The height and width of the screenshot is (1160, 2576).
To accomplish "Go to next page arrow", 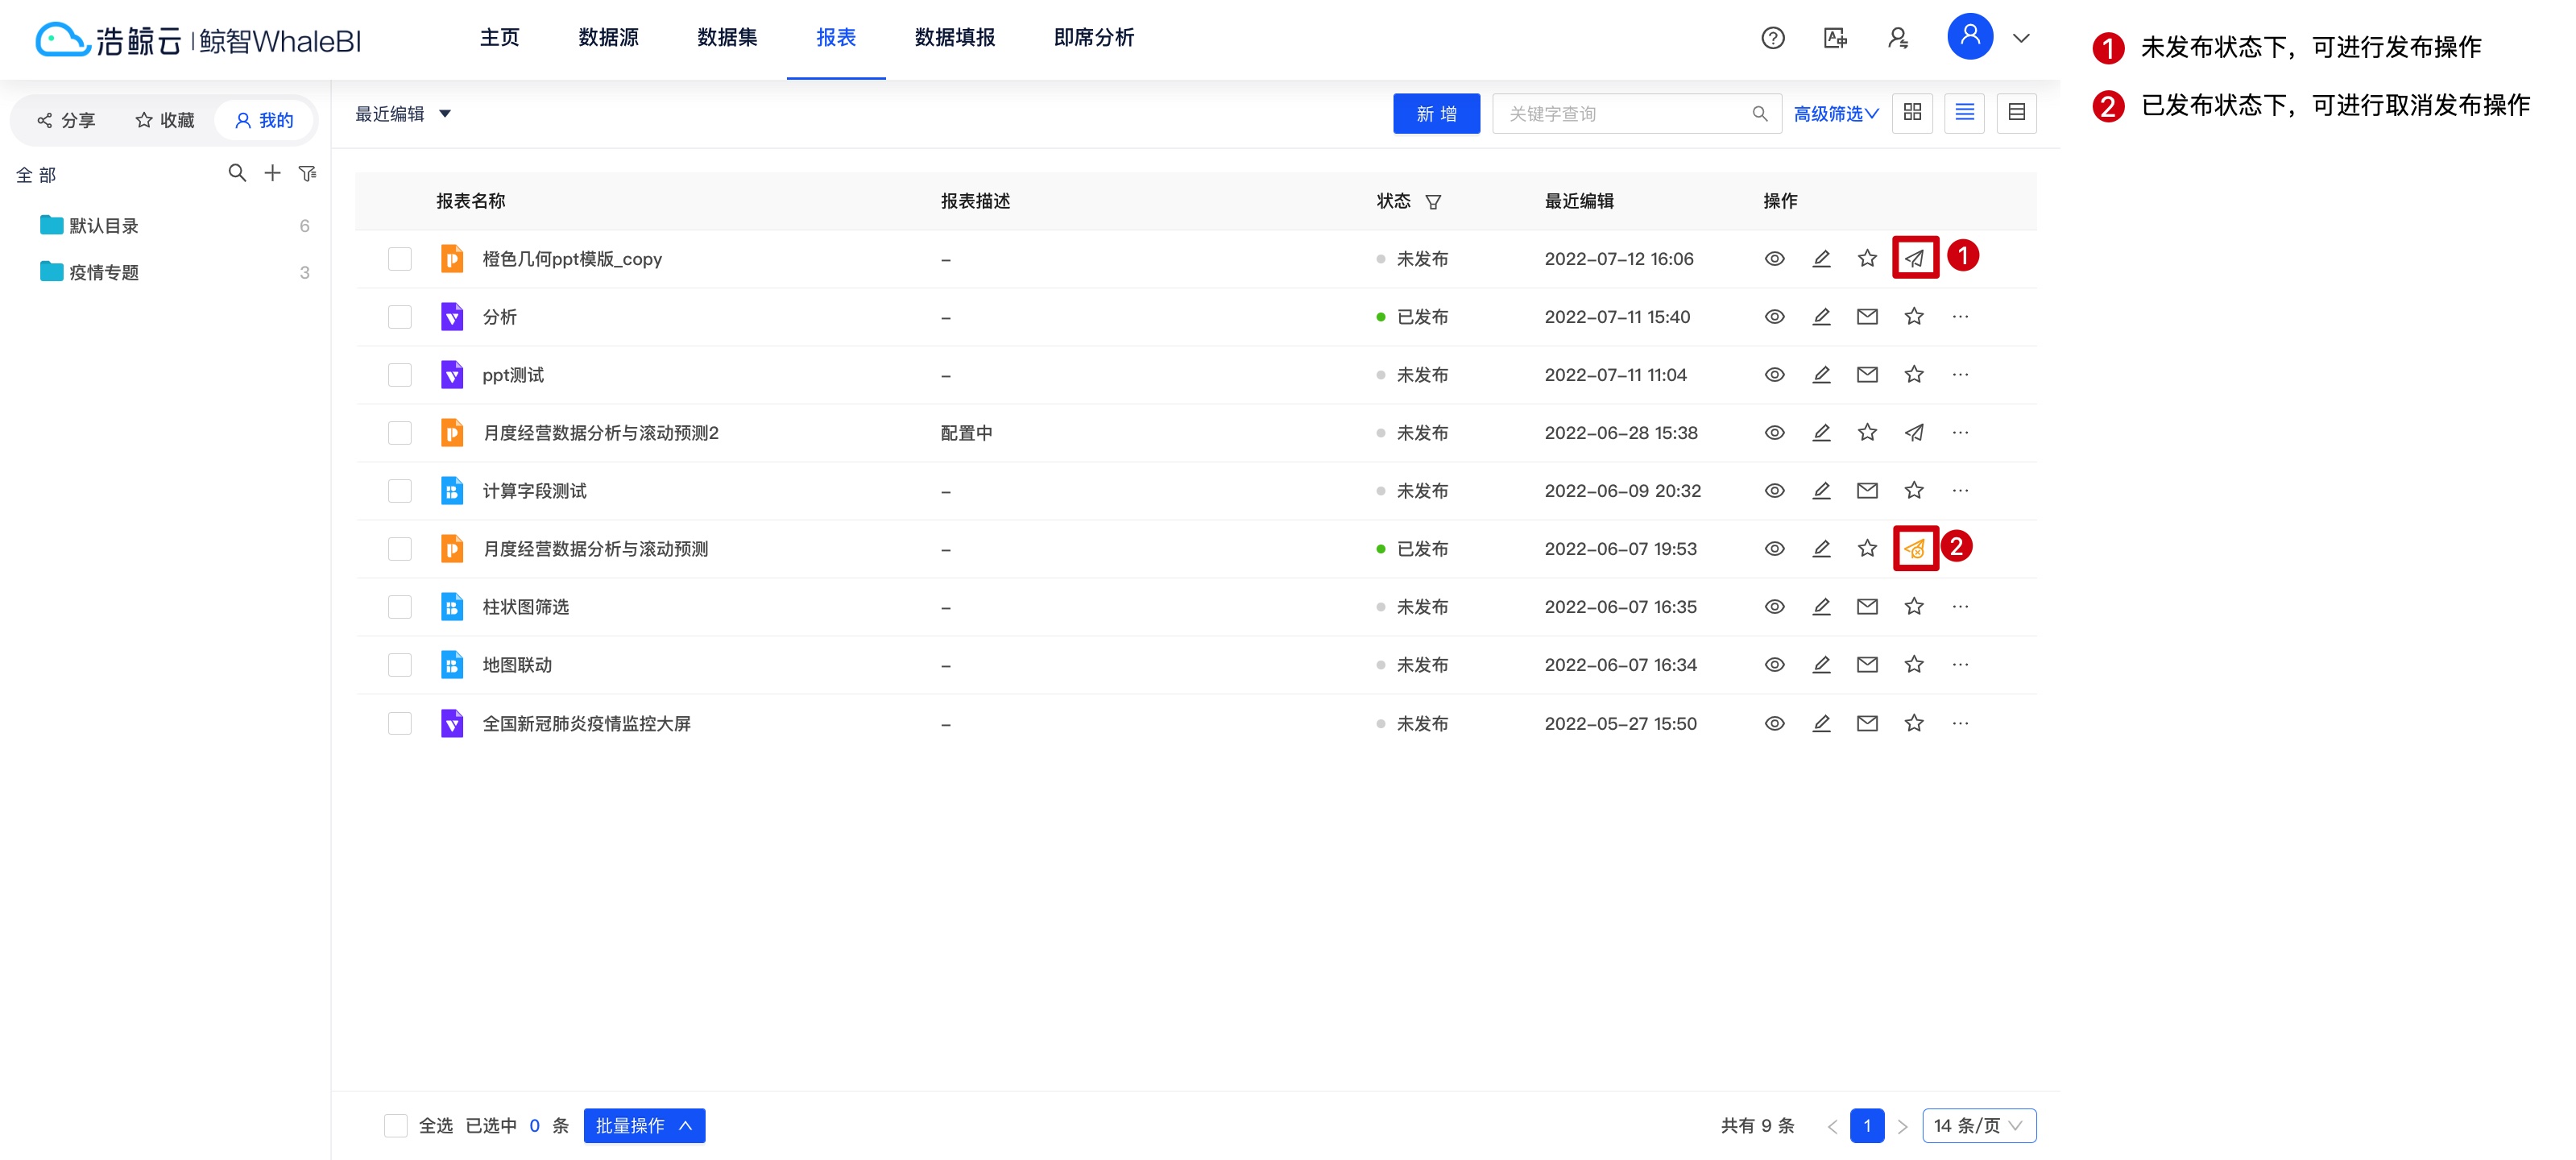I will (1902, 1127).
